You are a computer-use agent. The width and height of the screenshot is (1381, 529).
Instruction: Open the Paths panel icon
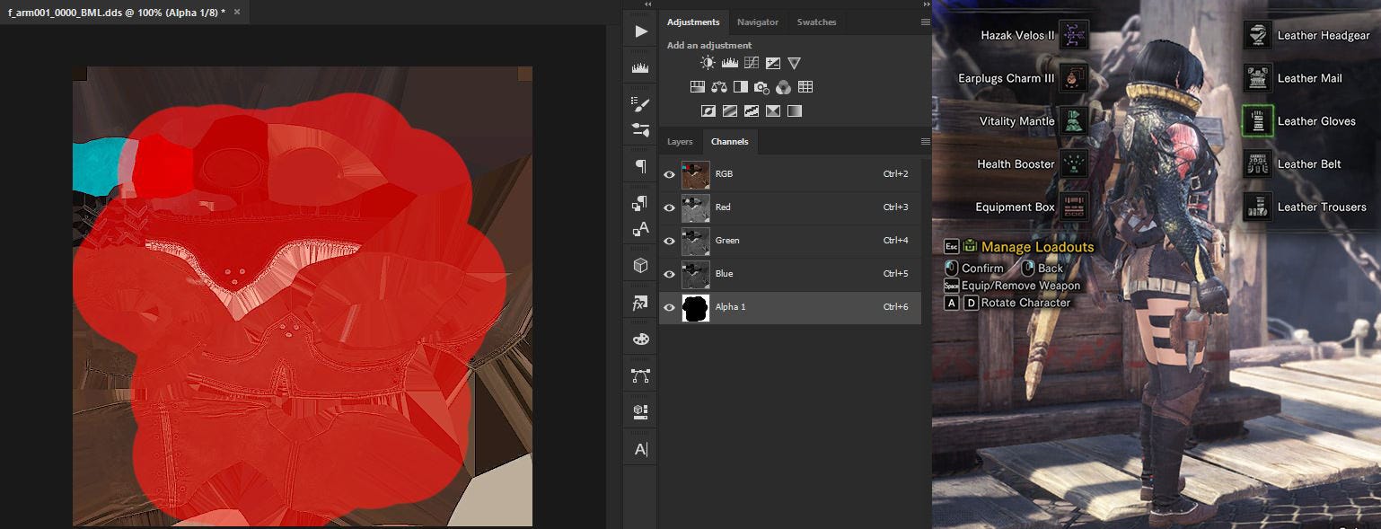click(640, 376)
